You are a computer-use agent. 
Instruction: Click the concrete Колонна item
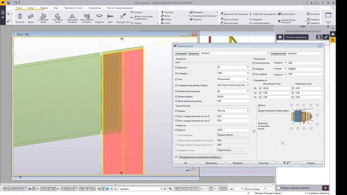point(168,12)
